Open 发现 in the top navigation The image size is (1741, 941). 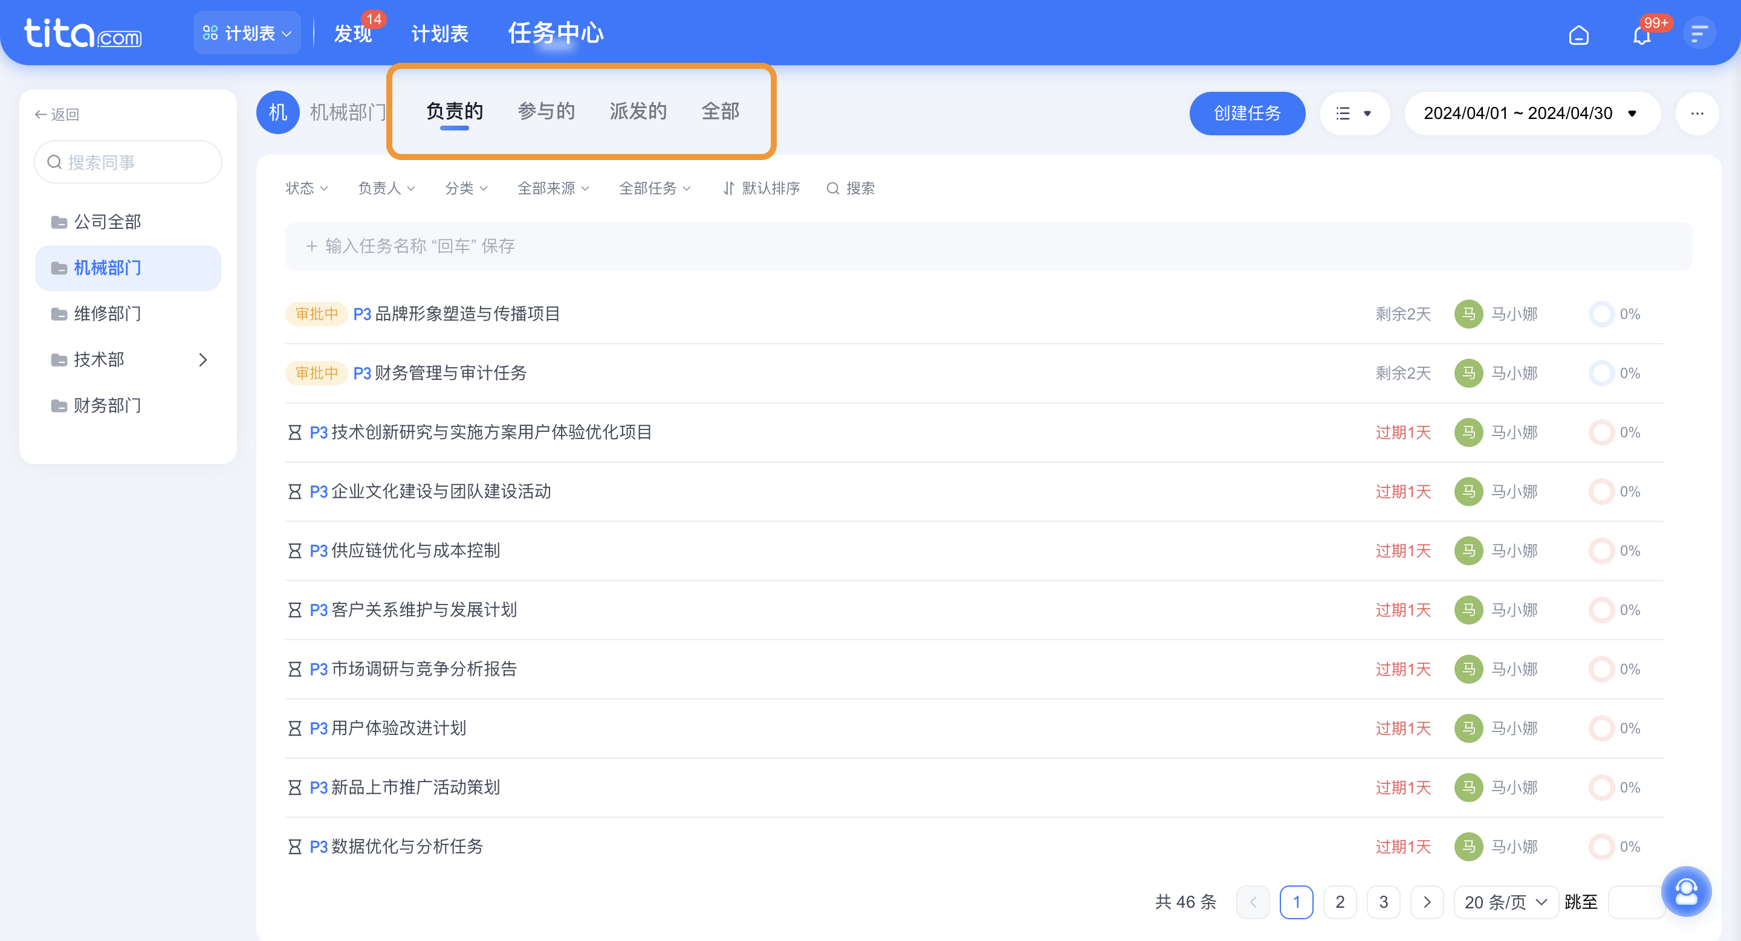[x=353, y=34]
